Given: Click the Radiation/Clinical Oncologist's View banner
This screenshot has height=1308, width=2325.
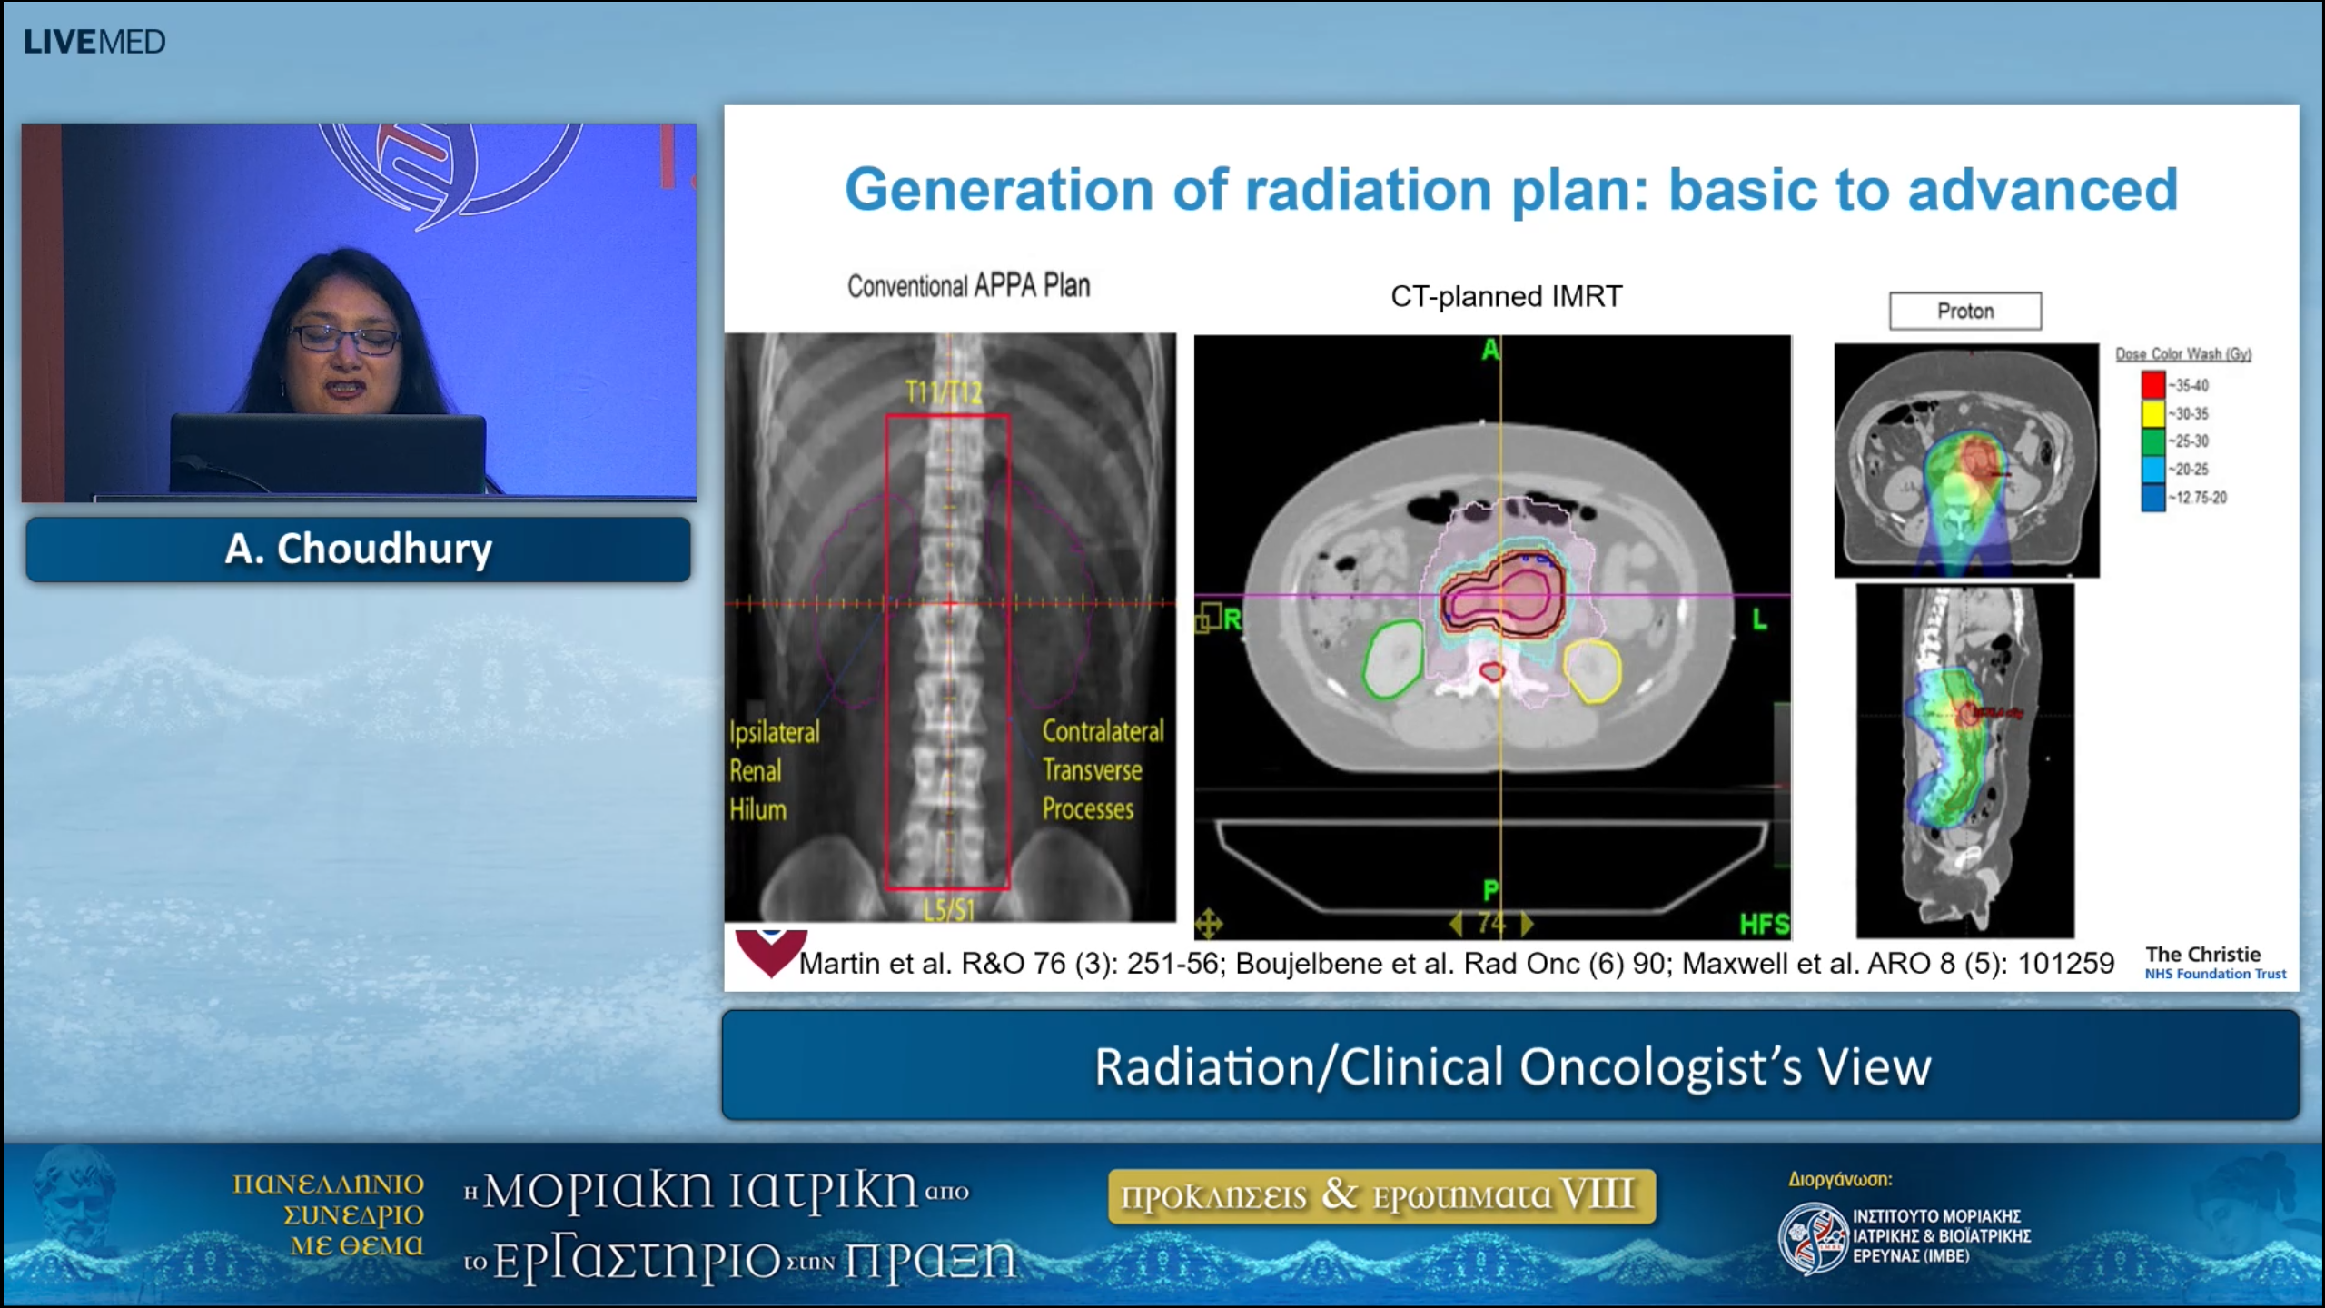Looking at the screenshot, I should 1511,1065.
